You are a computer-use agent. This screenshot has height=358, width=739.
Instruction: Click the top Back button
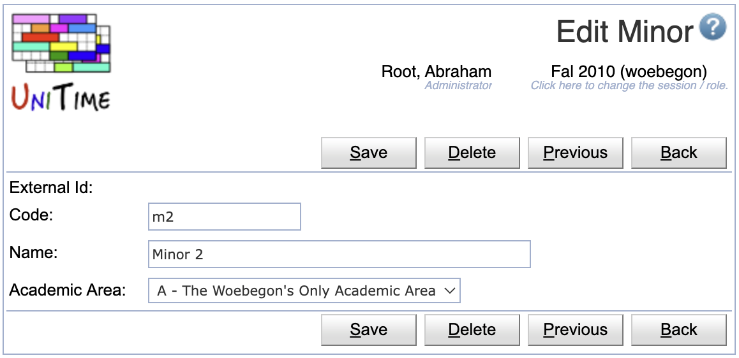coord(678,153)
